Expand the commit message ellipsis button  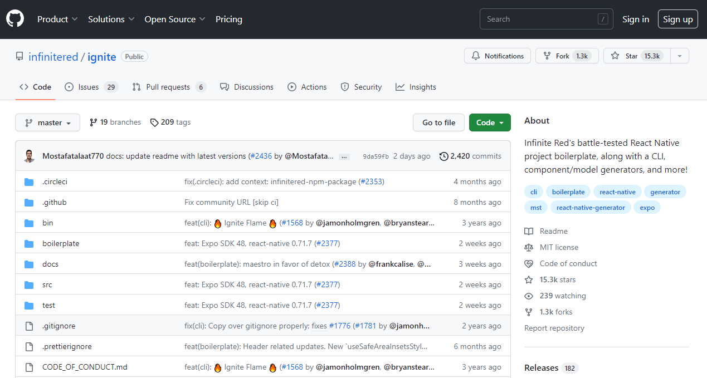pyautogui.click(x=344, y=157)
